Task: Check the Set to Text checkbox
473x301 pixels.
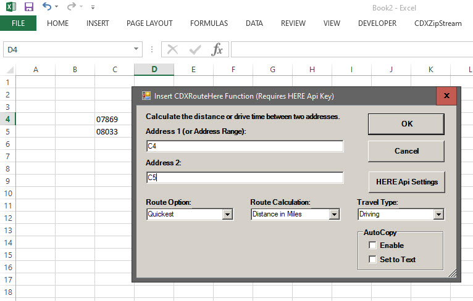Action: pyautogui.click(x=372, y=260)
